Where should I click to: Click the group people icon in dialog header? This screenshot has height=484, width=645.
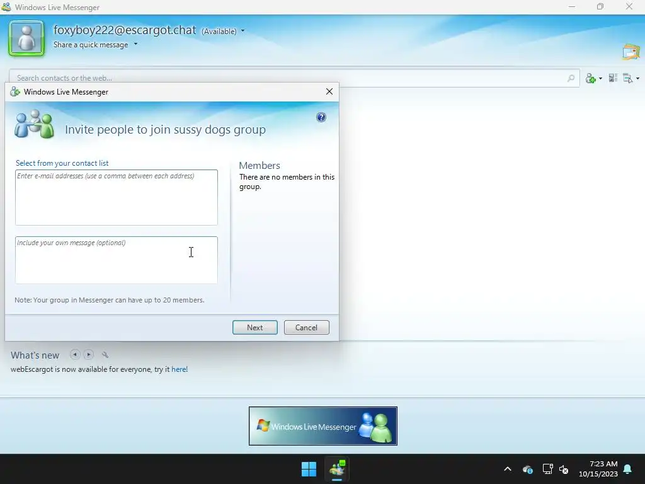[x=34, y=124]
